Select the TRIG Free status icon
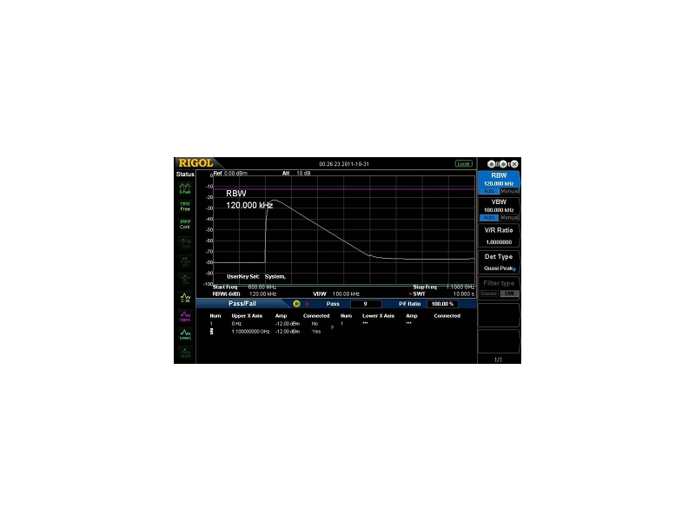Viewport: 695px width, 521px height. coord(185,207)
